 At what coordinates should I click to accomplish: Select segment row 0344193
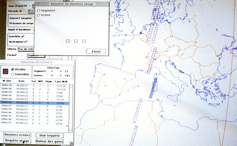34,110
